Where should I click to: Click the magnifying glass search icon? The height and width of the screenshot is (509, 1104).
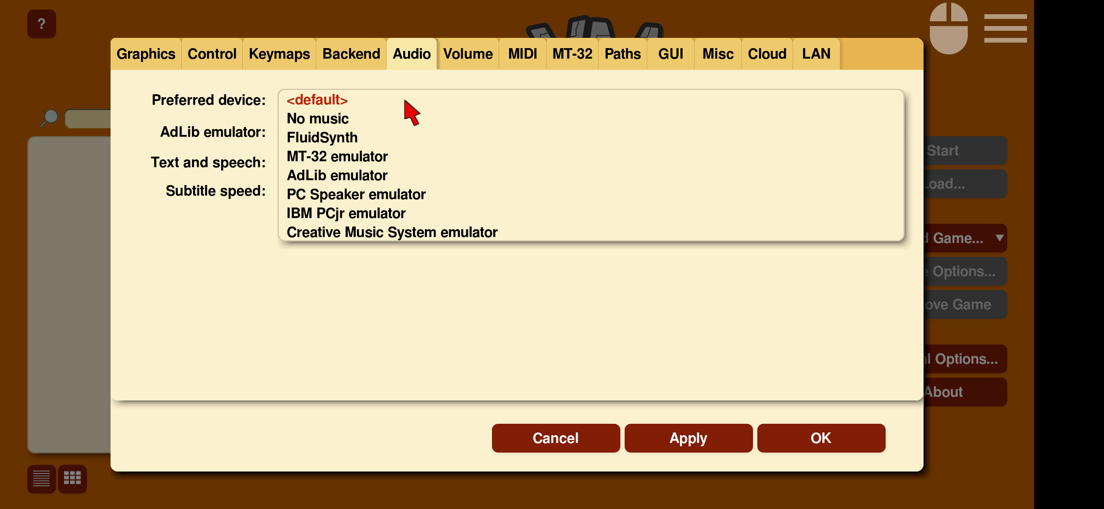[x=49, y=118]
